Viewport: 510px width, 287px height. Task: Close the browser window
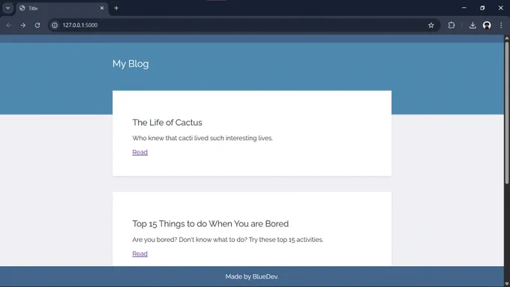click(500, 8)
